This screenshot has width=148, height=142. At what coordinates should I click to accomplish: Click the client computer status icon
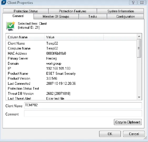11,26
